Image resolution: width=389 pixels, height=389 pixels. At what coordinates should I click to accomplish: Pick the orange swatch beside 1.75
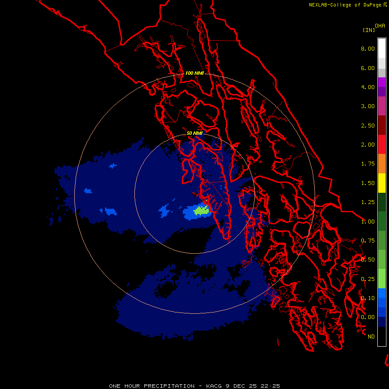[382, 164]
